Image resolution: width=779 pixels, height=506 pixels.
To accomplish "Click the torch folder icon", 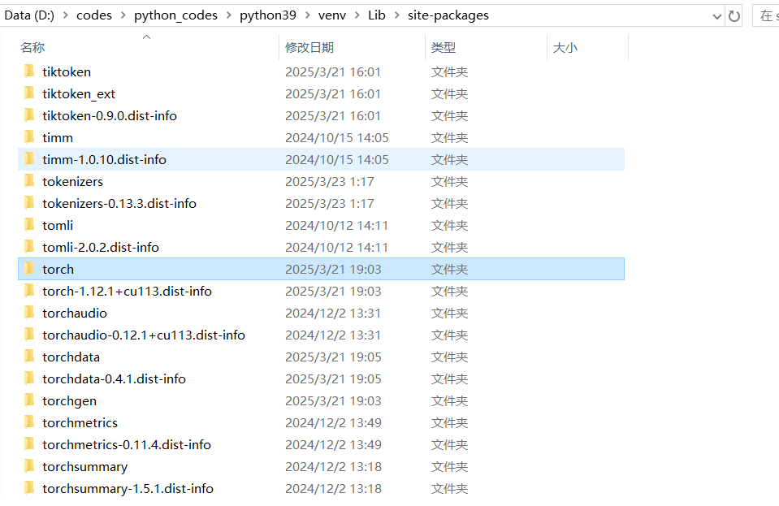I will click(29, 269).
